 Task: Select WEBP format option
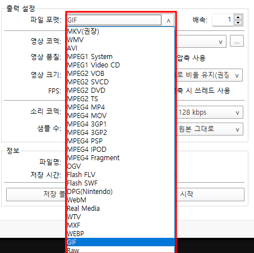click(x=121, y=234)
